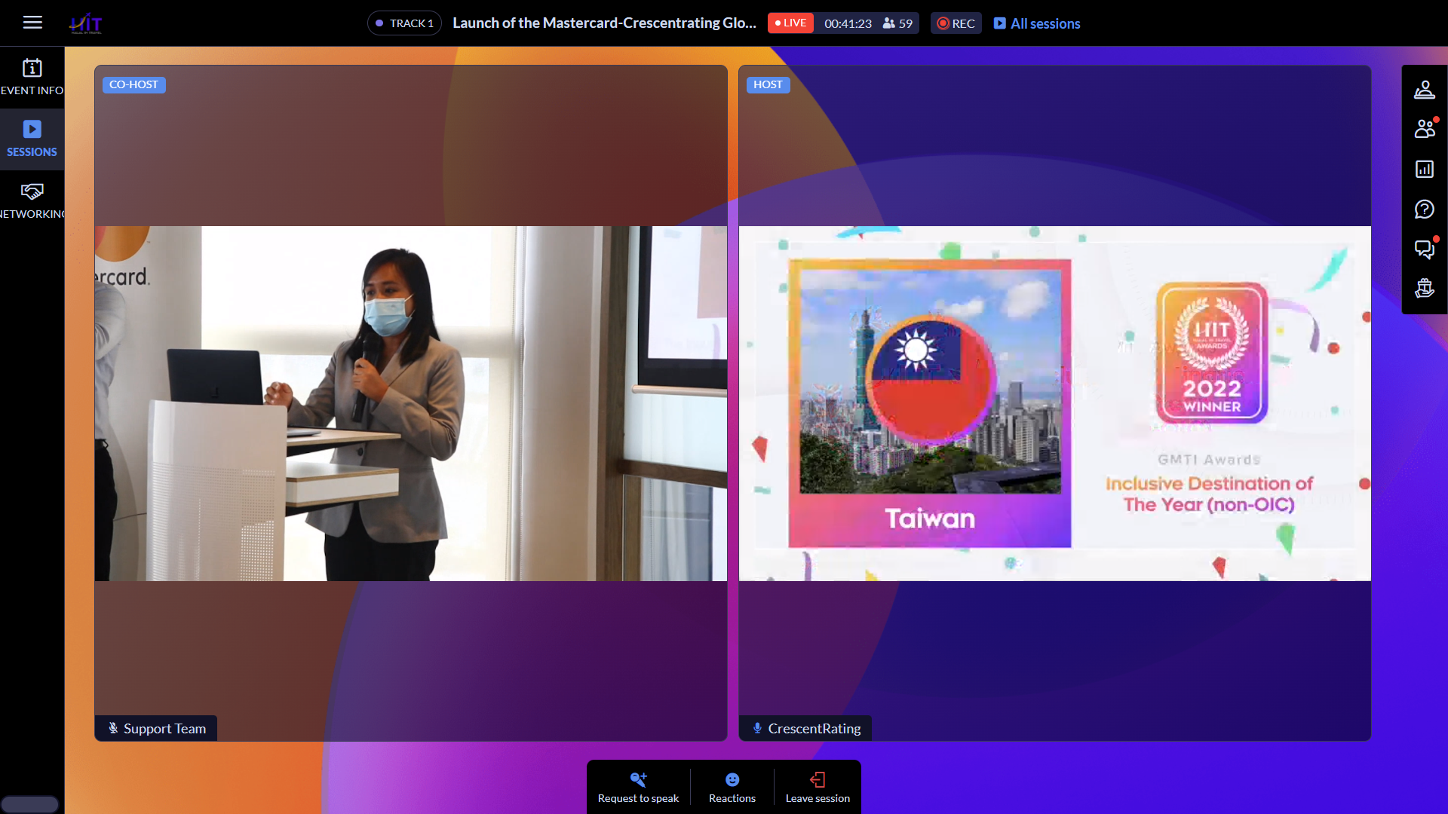The image size is (1448, 814).
Task: Click the Taiwan award presentation video
Action: click(x=1054, y=403)
